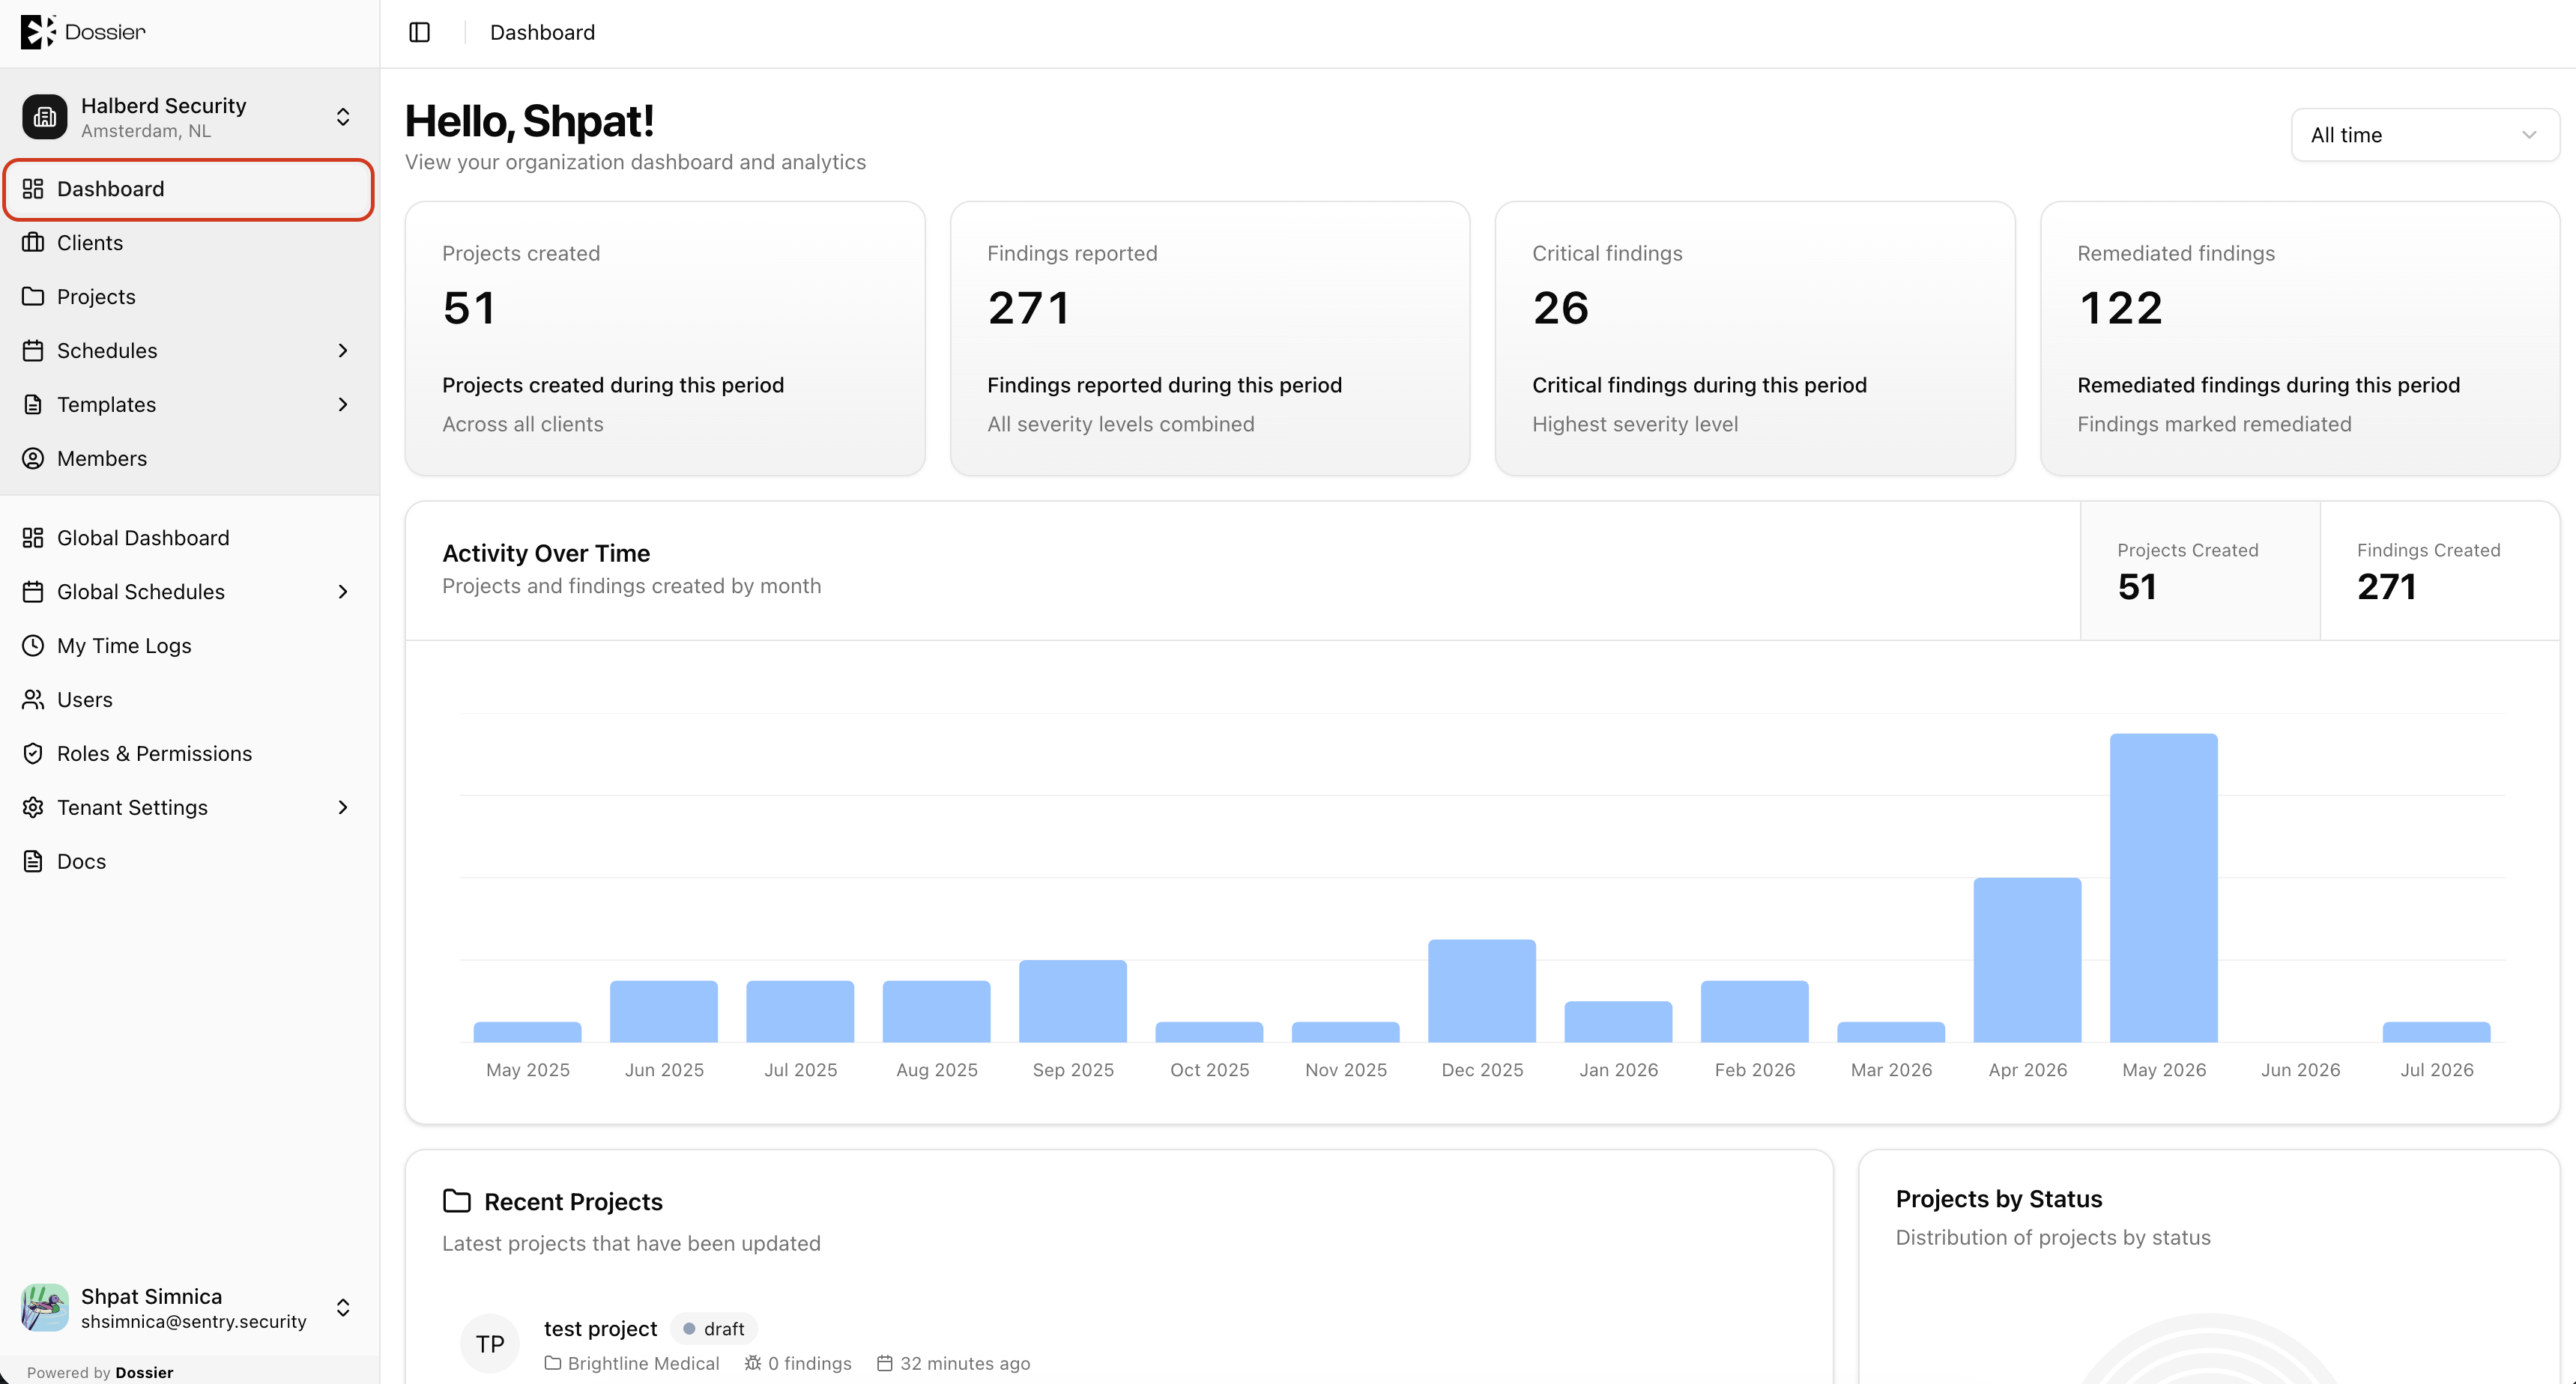Image resolution: width=2576 pixels, height=1384 pixels.
Task: Open the test project link
Action: click(x=600, y=1328)
